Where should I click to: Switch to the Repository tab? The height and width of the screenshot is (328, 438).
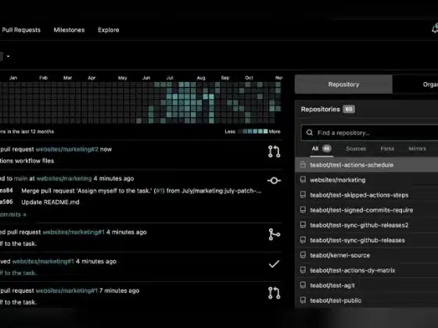pyautogui.click(x=343, y=84)
